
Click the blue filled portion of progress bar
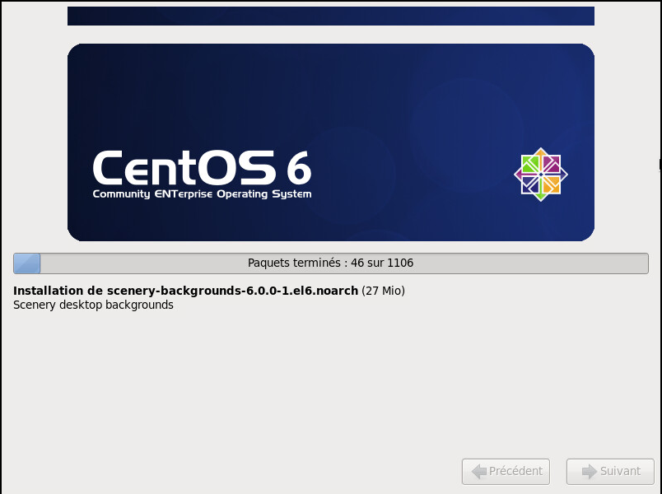click(27, 263)
